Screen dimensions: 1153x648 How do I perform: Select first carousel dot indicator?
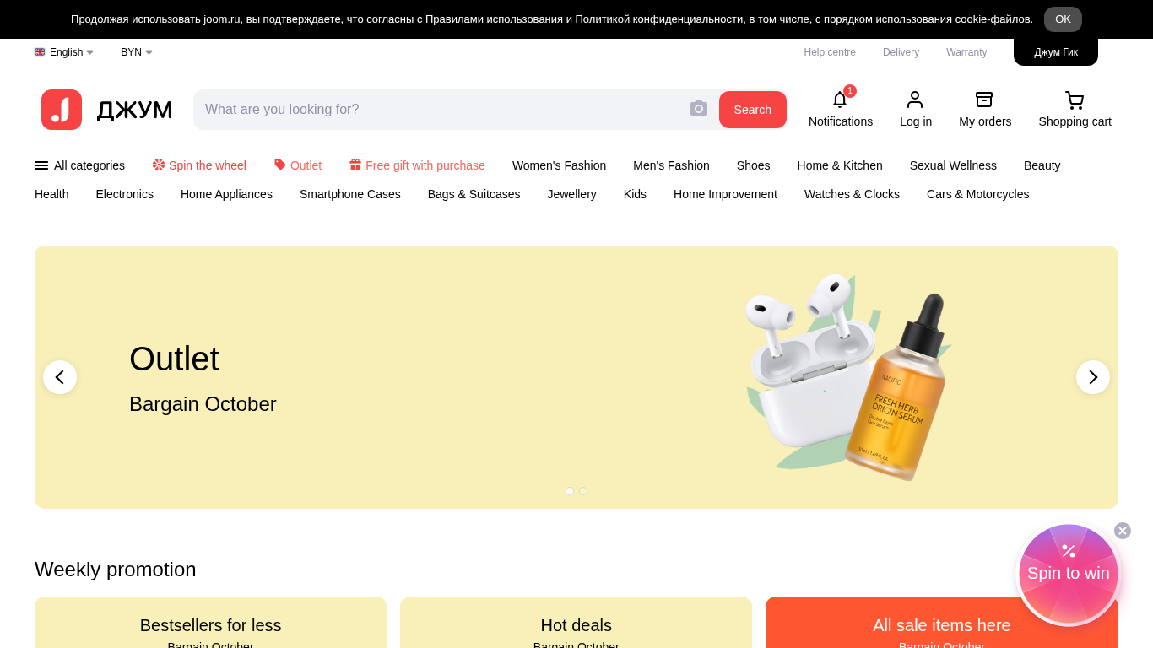pos(570,491)
